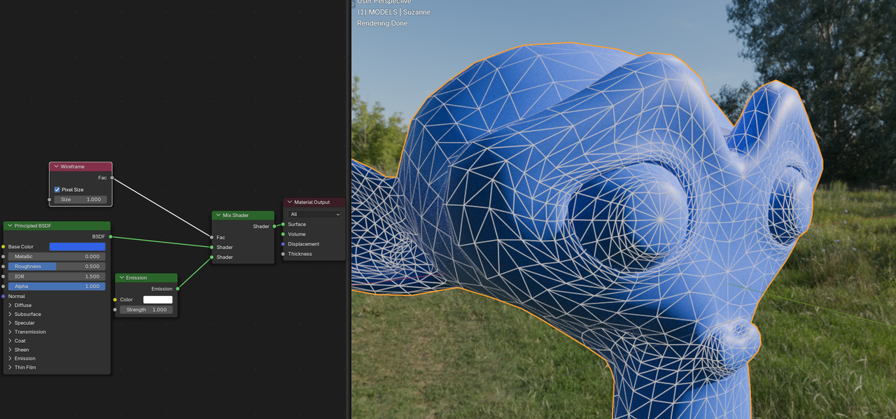896x419 pixels.
Task: Click Mix Shader input socket linked from Emission
Action: (x=211, y=257)
